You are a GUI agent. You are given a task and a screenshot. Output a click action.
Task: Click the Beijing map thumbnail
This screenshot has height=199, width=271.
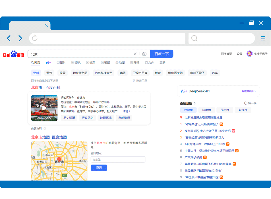point(59,161)
